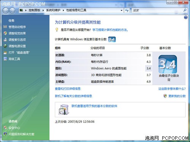Open the 问题报告和解决方案 link

click(21, 134)
